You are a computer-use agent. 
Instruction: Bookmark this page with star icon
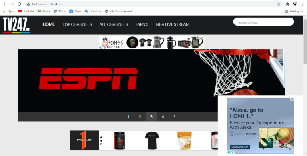(279, 4)
